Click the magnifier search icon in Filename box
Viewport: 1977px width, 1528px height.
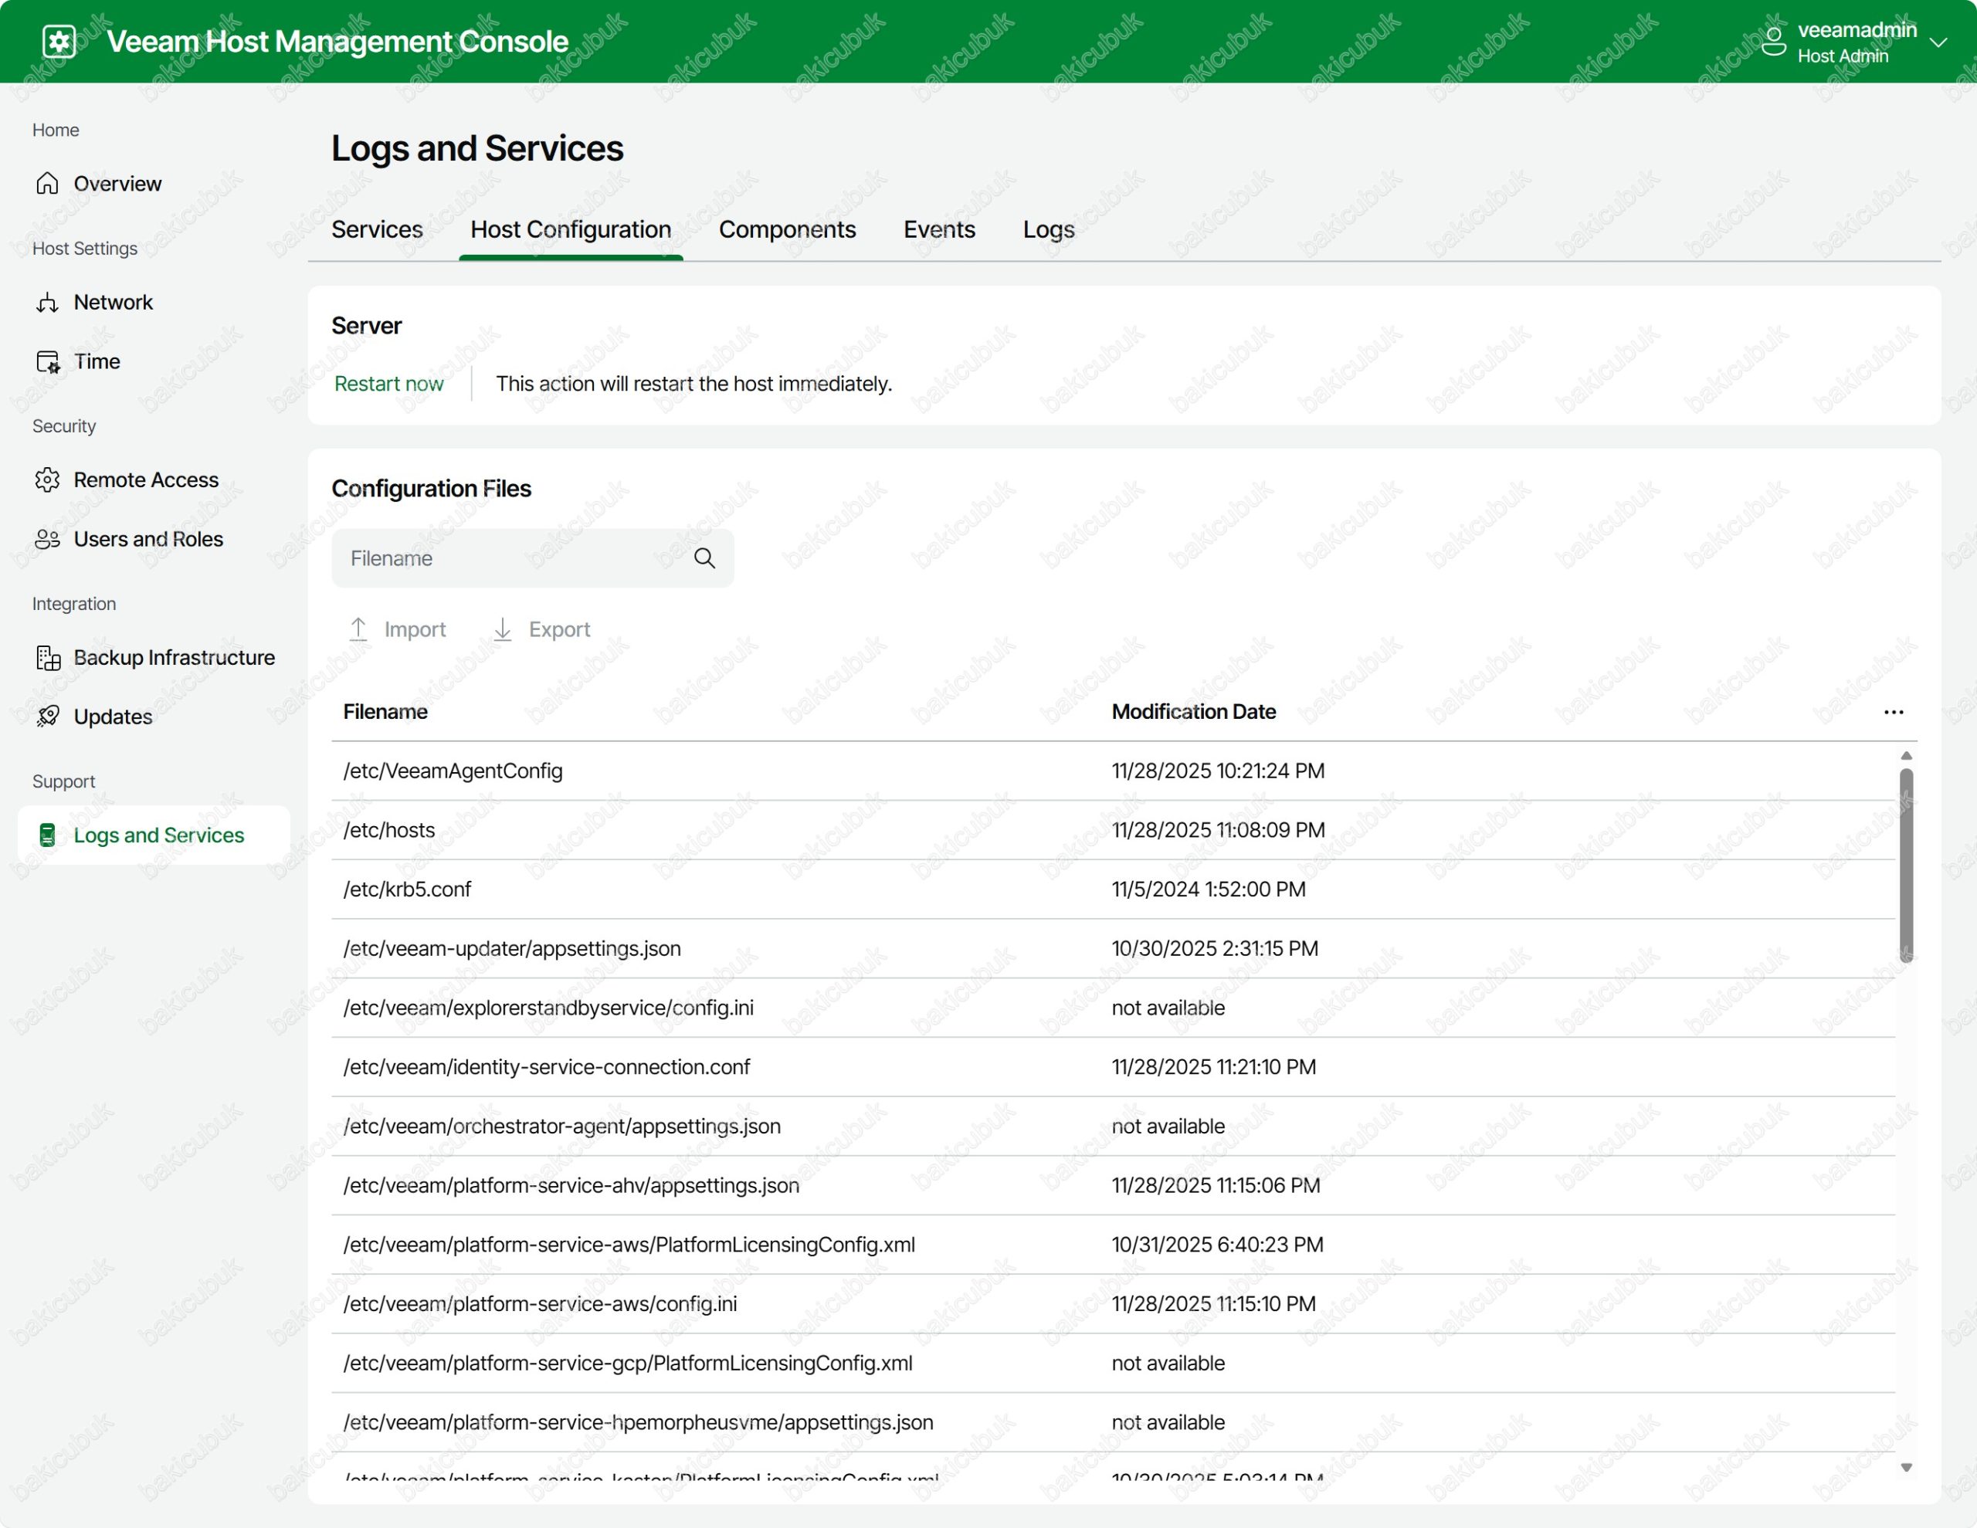point(704,558)
